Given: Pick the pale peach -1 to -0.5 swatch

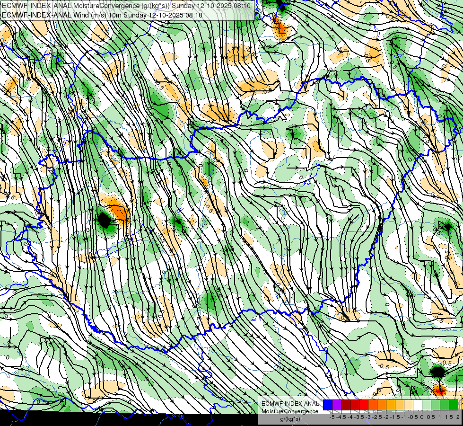Looking at the screenshot, I should point(409,405).
